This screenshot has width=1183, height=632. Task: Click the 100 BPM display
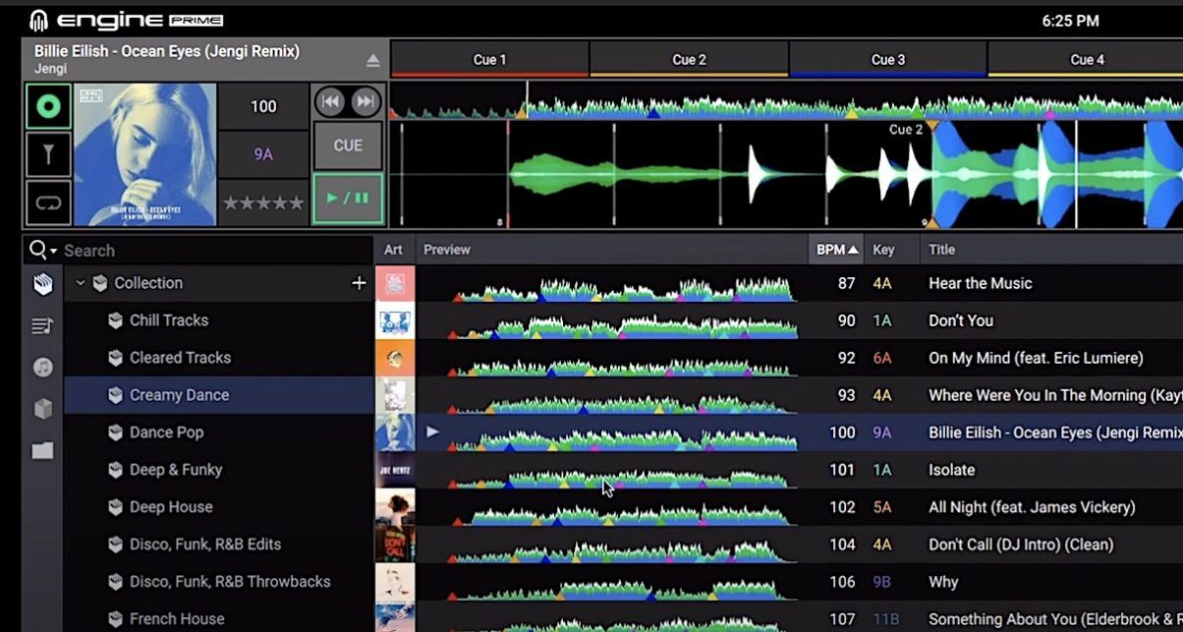pyautogui.click(x=263, y=106)
